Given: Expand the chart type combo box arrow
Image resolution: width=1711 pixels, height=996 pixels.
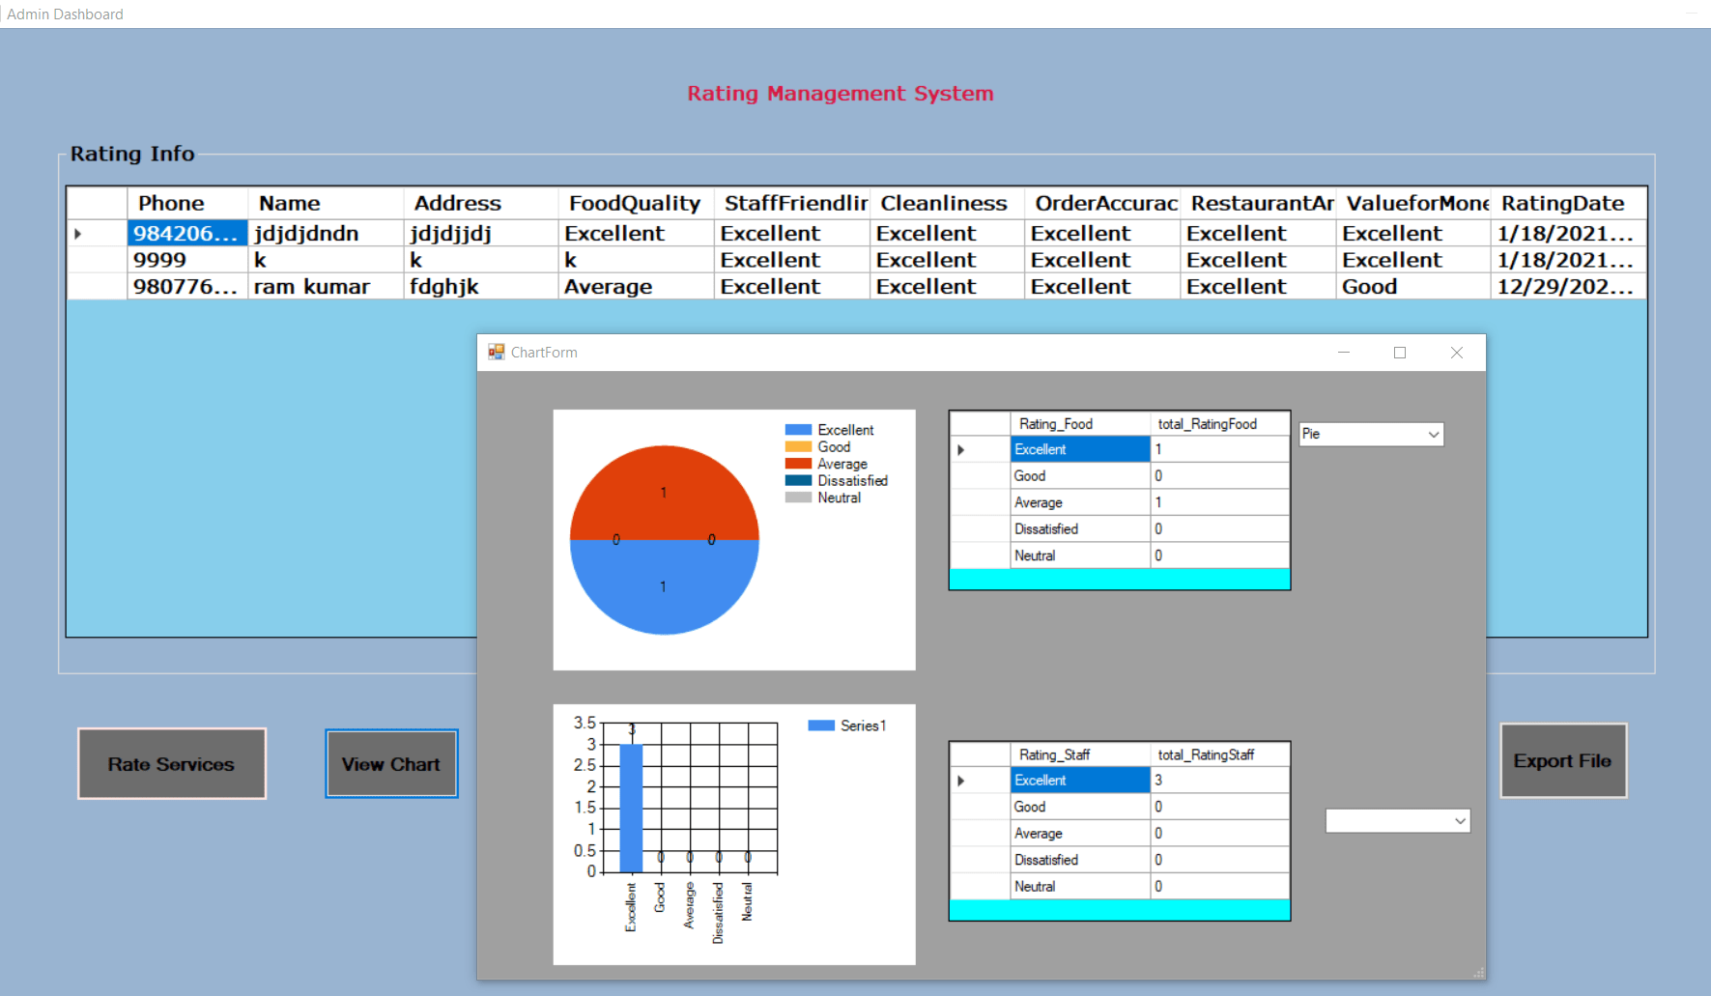Looking at the screenshot, I should tap(1433, 434).
